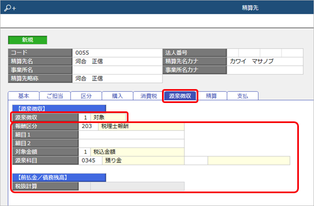Click the empty 事業所名 field

pyautogui.click(x=117, y=70)
